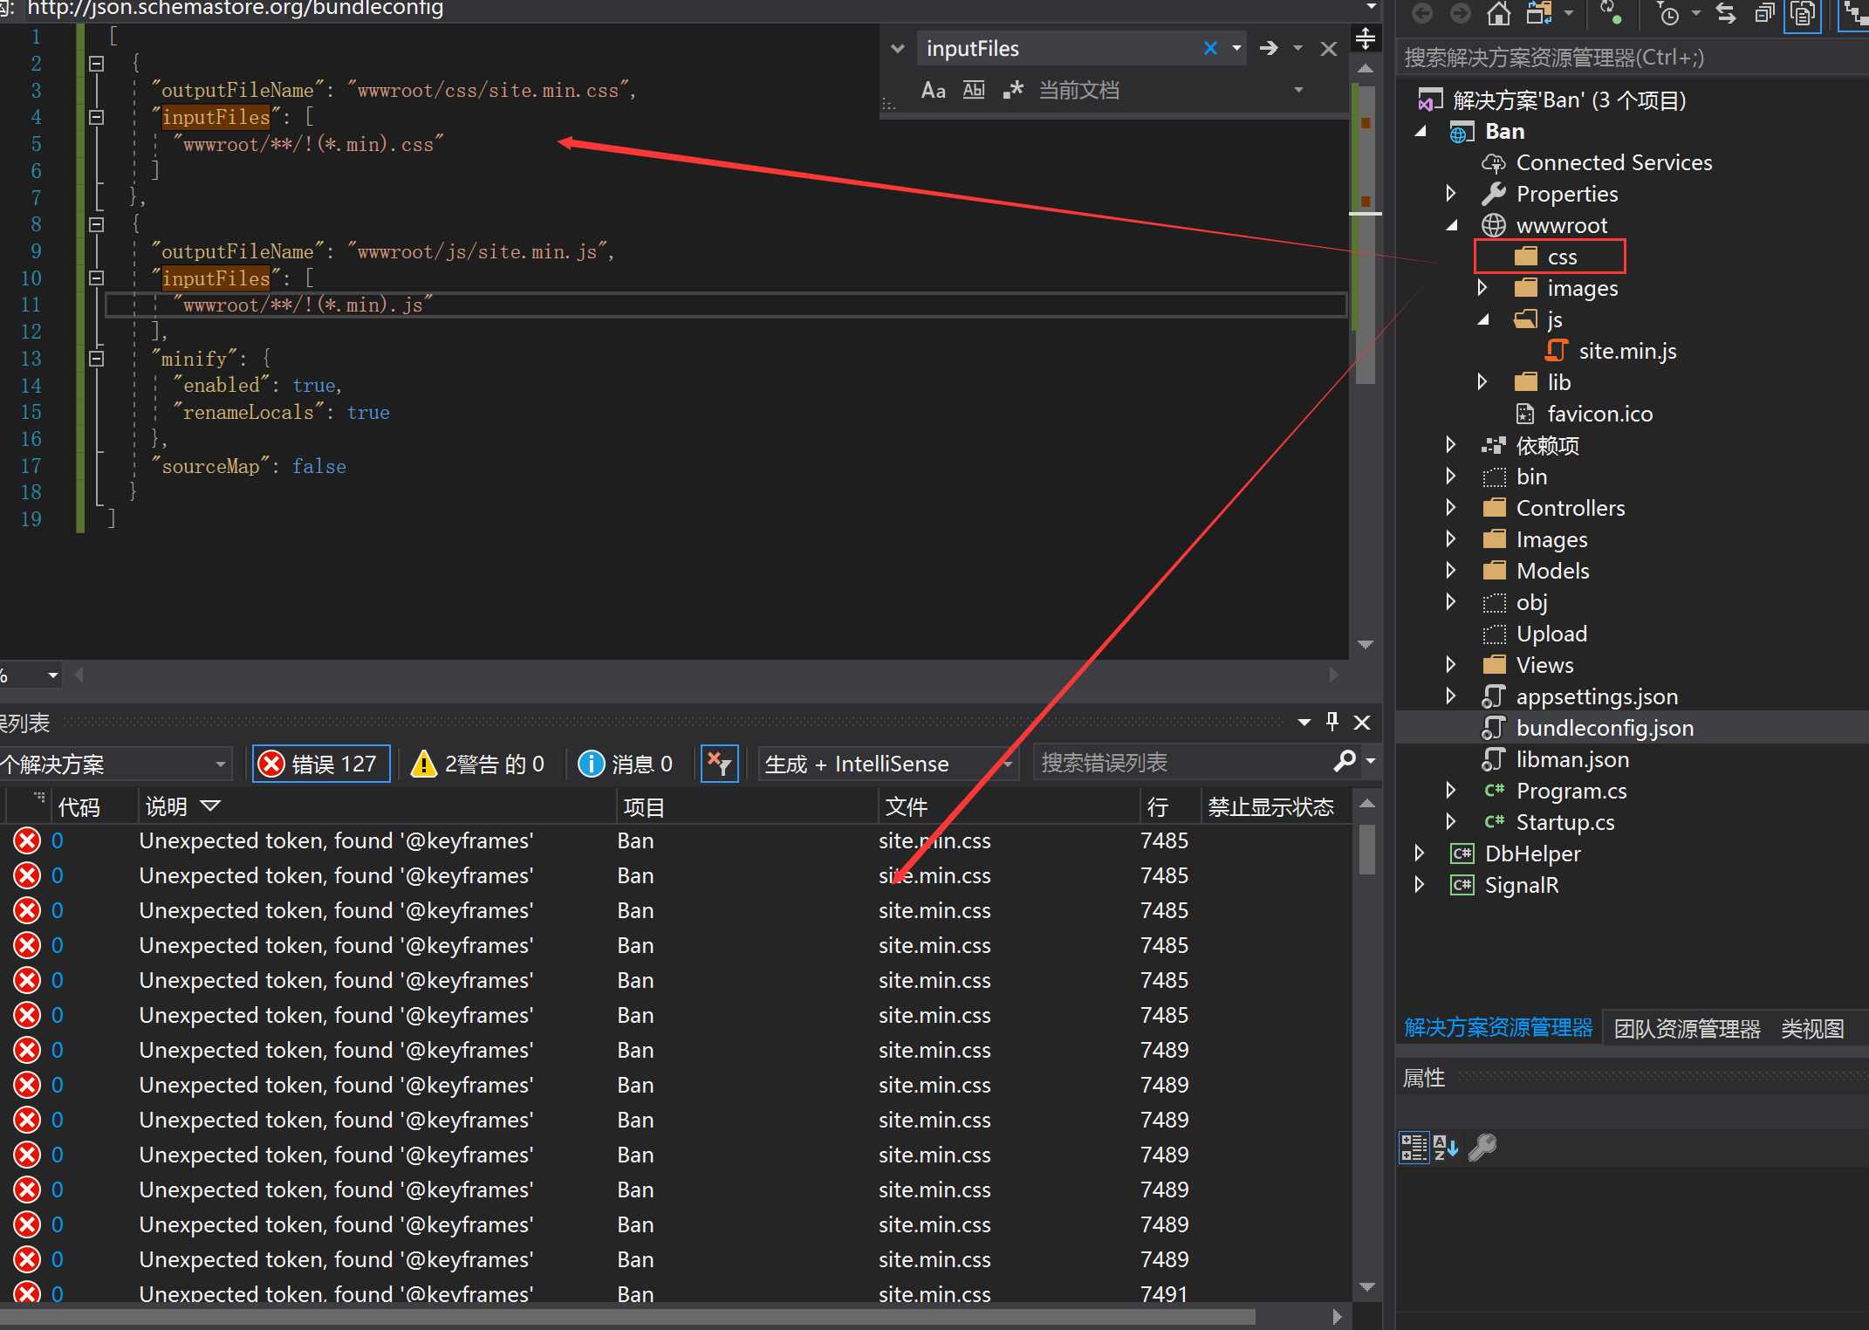Toggle the 错误 127 errors filter

click(x=320, y=764)
